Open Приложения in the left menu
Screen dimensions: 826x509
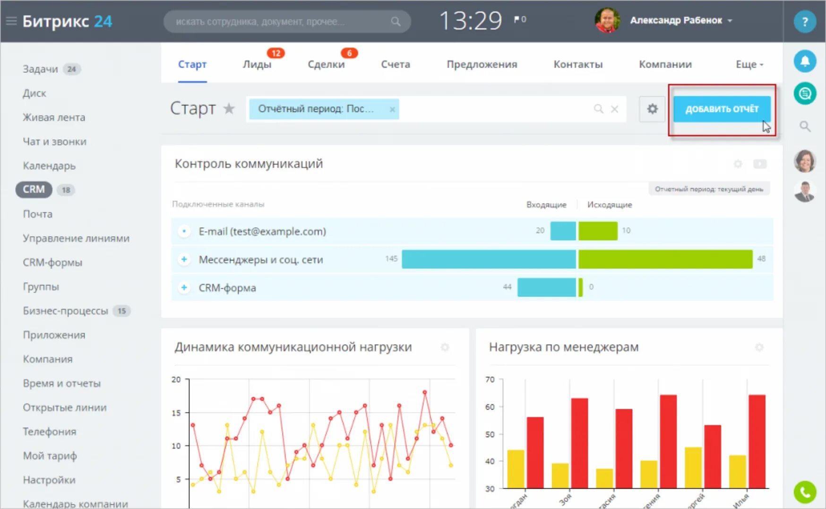tap(54, 335)
